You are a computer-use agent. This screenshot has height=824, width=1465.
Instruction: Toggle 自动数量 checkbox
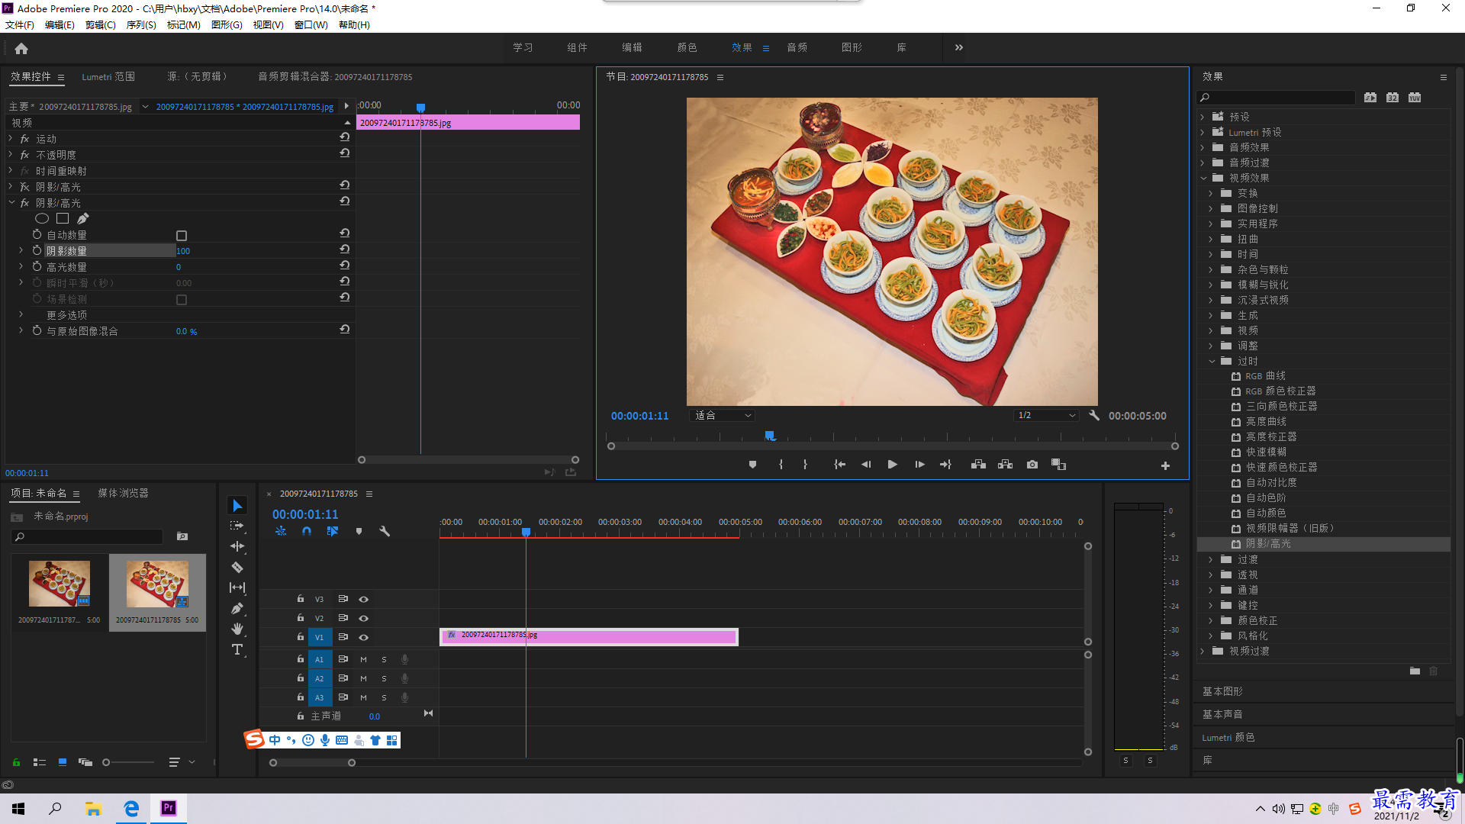tap(182, 236)
